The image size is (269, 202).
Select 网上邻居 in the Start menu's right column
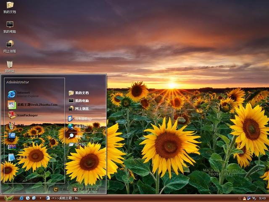point(79,109)
